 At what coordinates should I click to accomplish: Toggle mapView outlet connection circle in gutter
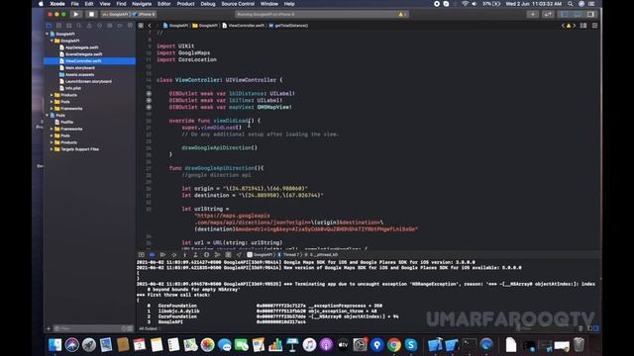149,108
